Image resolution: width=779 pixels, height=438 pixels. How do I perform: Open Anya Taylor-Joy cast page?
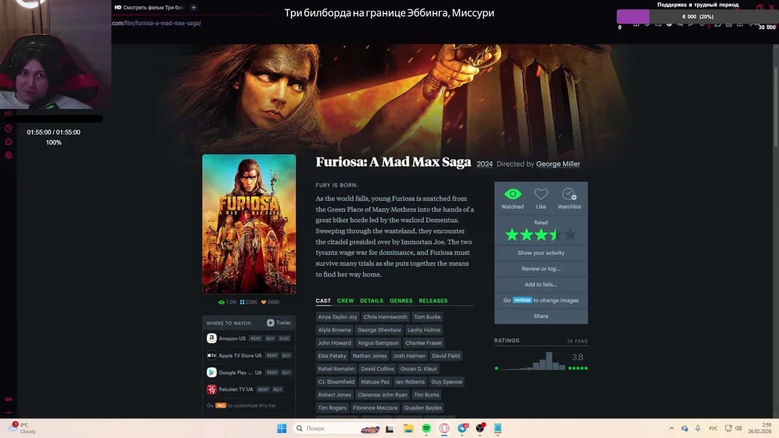[337, 317]
